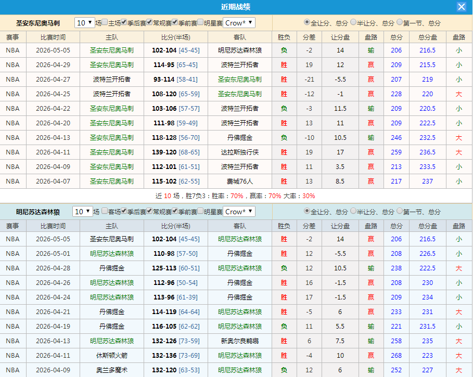Open the match count dropdown for 圣安东尼奥马刺
The image size is (473, 377).
84,23
